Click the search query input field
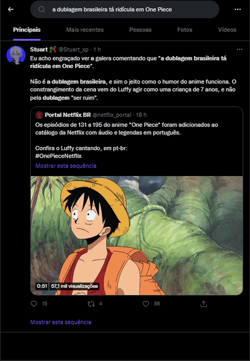Image resolution: width=250 pixels, height=361 pixels. click(124, 10)
